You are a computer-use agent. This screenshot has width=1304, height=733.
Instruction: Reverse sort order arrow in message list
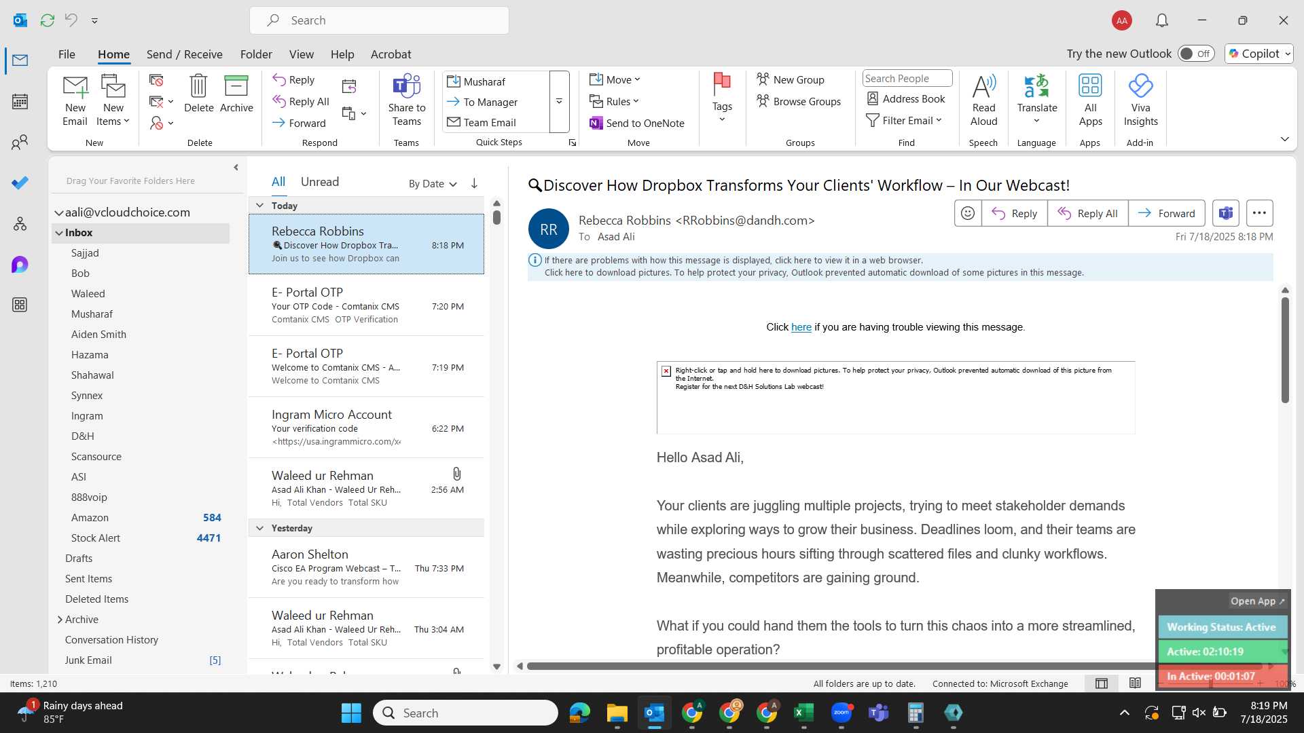point(474,183)
